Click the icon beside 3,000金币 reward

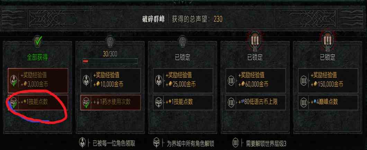15,81
